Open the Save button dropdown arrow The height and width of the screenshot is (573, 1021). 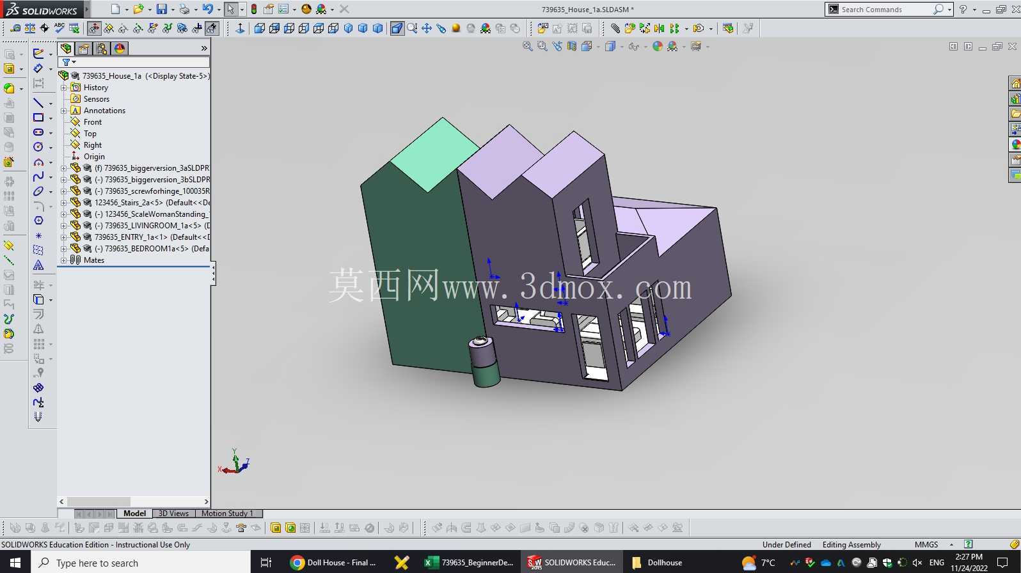tap(172, 10)
